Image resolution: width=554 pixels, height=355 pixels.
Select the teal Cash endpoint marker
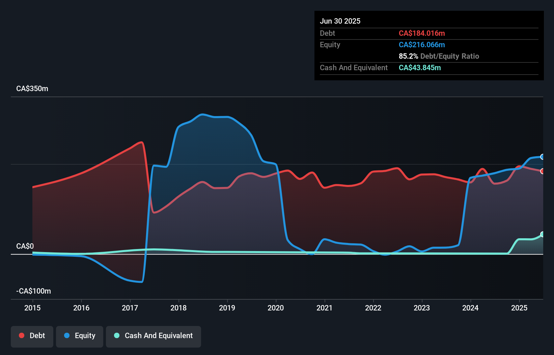[543, 234]
